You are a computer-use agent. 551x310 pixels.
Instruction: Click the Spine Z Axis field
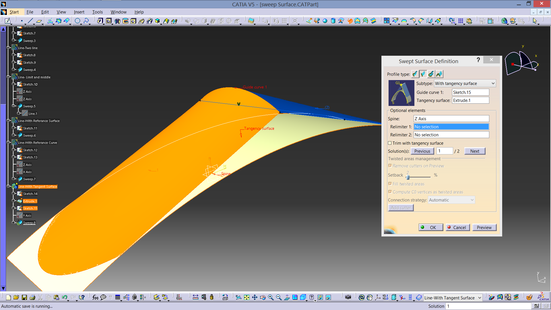pyautogui.click(x=451, y=119)
